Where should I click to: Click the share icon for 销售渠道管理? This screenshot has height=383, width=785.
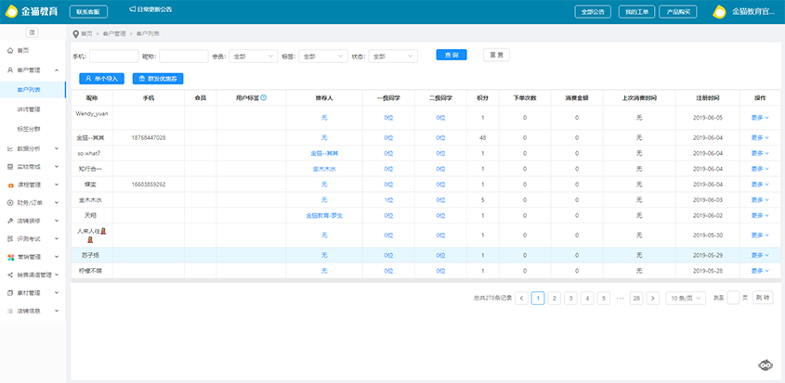(10, 275)
